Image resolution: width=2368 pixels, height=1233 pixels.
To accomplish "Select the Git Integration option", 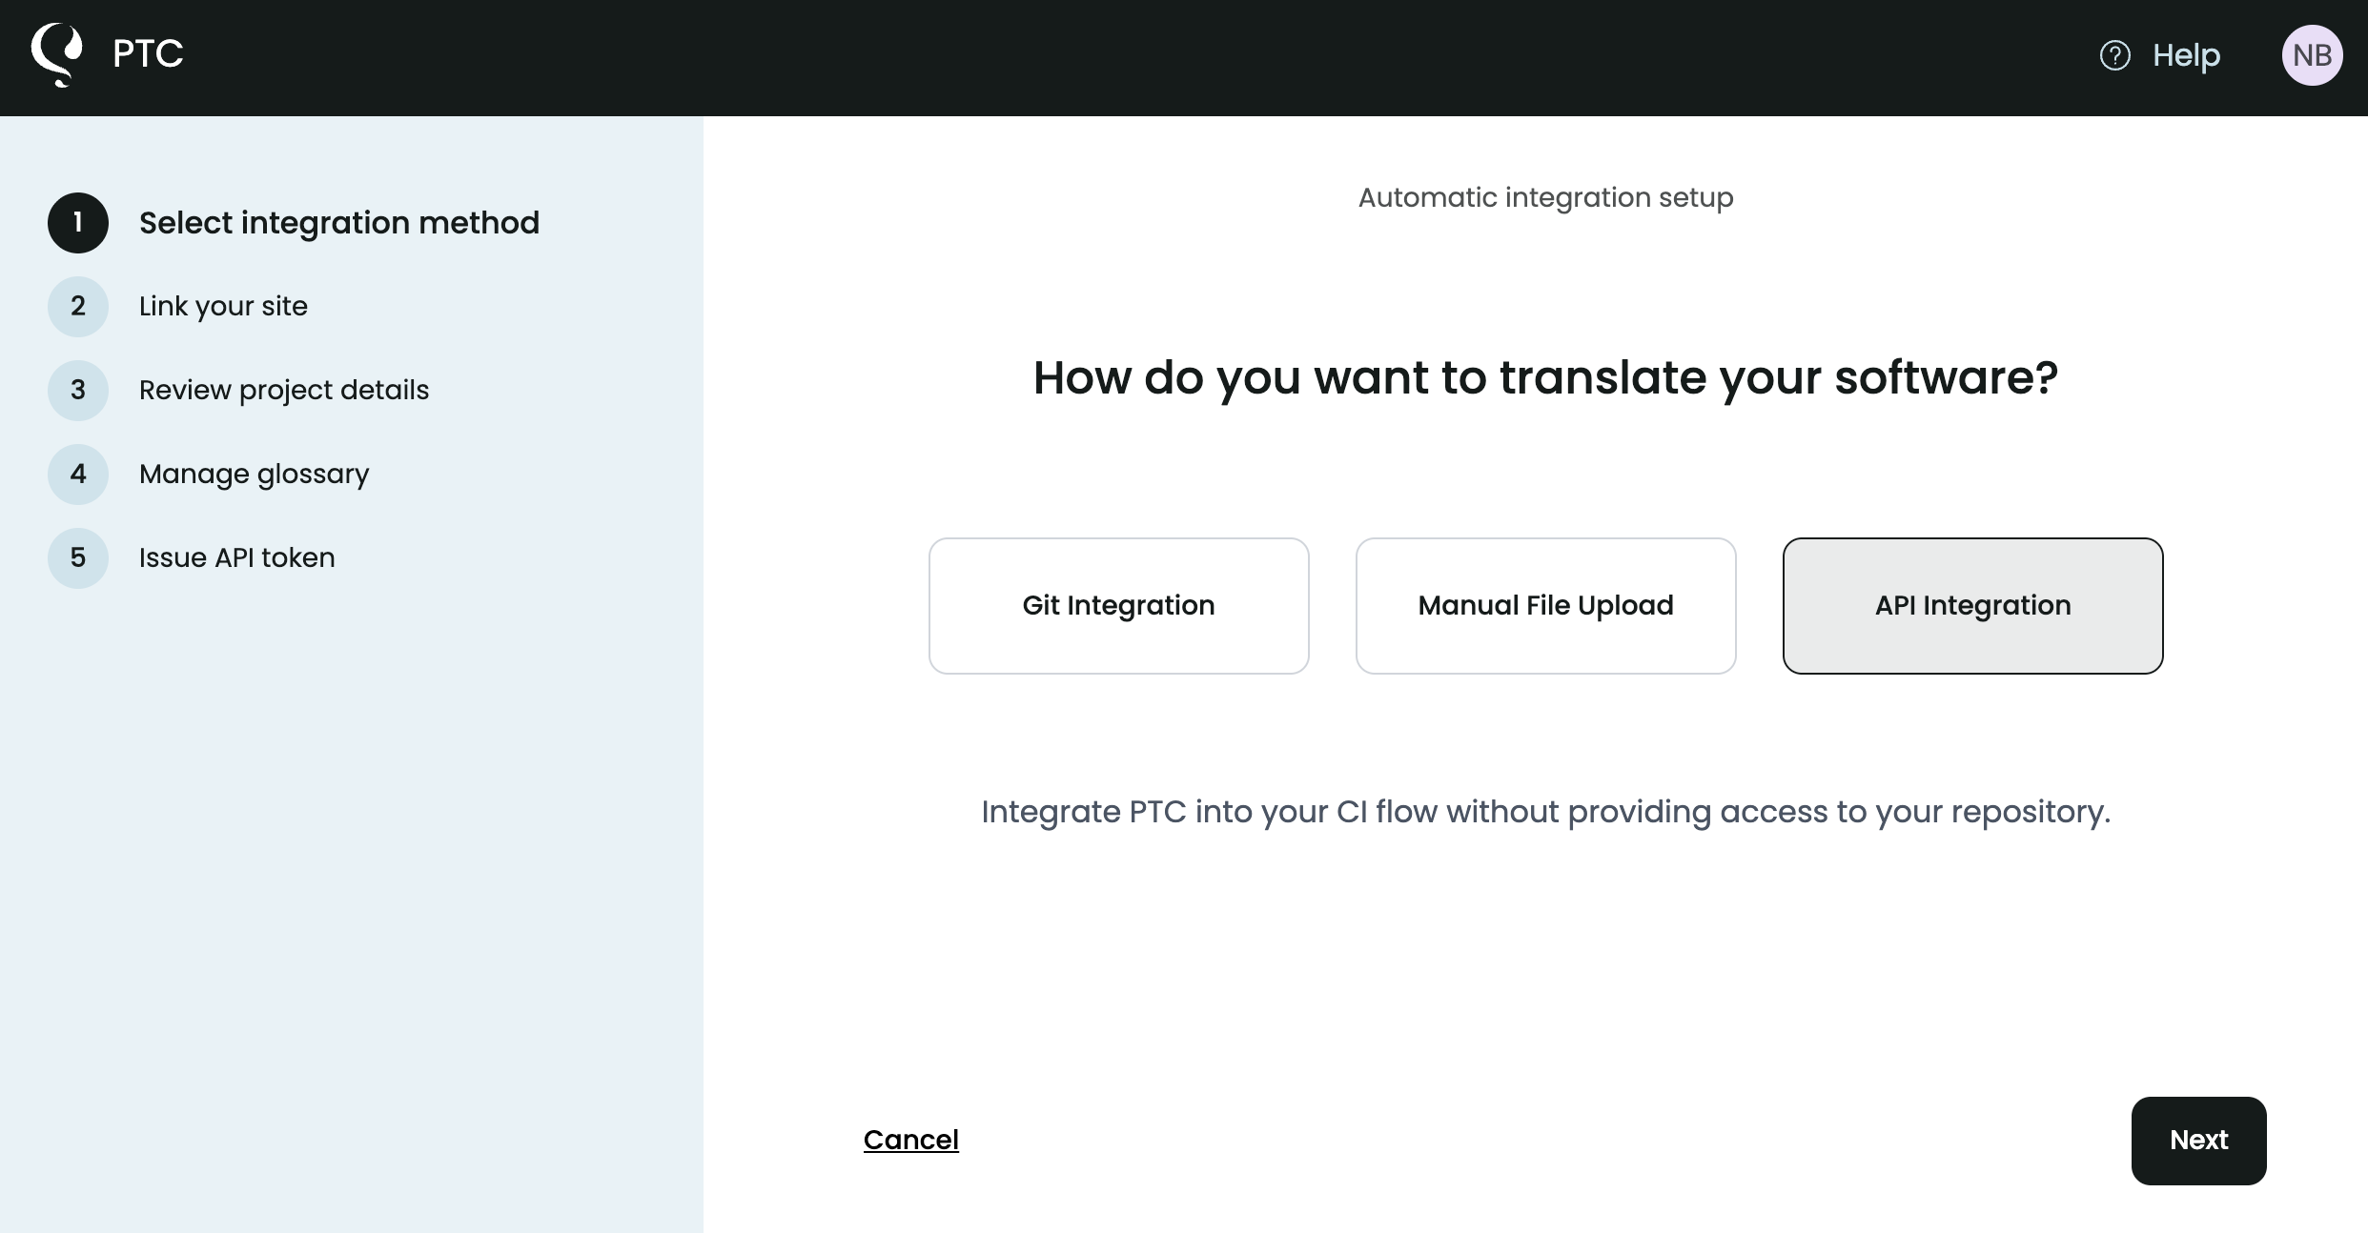I will (x=1118, y=606).
